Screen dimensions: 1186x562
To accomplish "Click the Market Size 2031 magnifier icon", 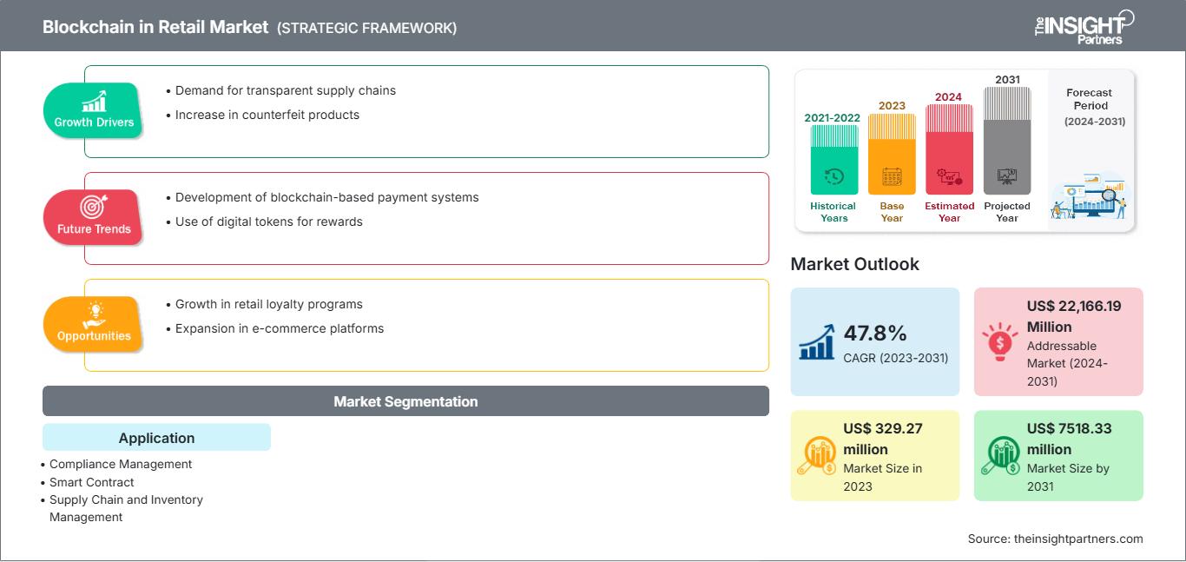I will [1000, 456].
